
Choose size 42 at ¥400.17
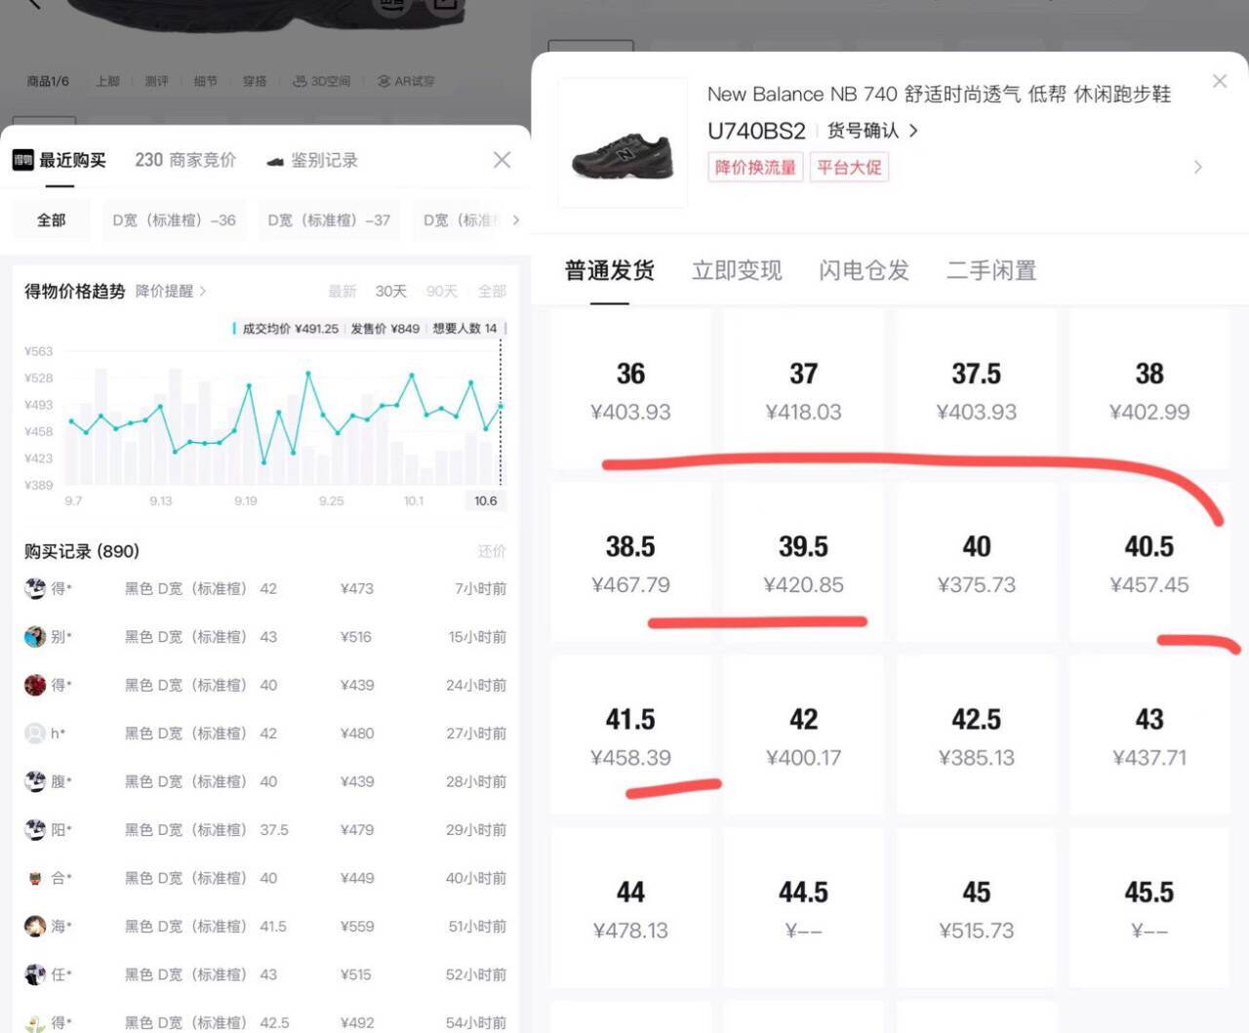point(803,735)
